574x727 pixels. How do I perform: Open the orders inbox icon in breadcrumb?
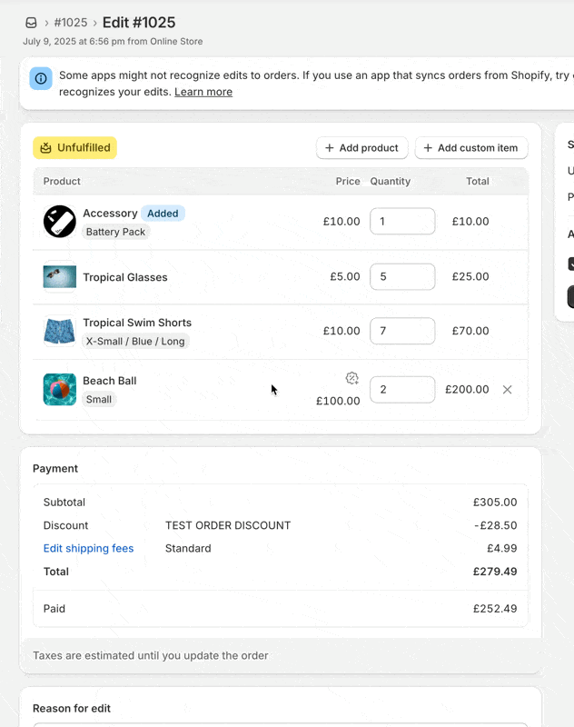click(x=31, y=23)
